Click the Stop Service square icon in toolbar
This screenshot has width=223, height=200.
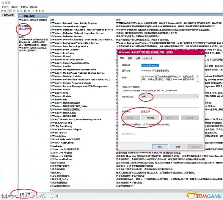click(x=37, y=11)
